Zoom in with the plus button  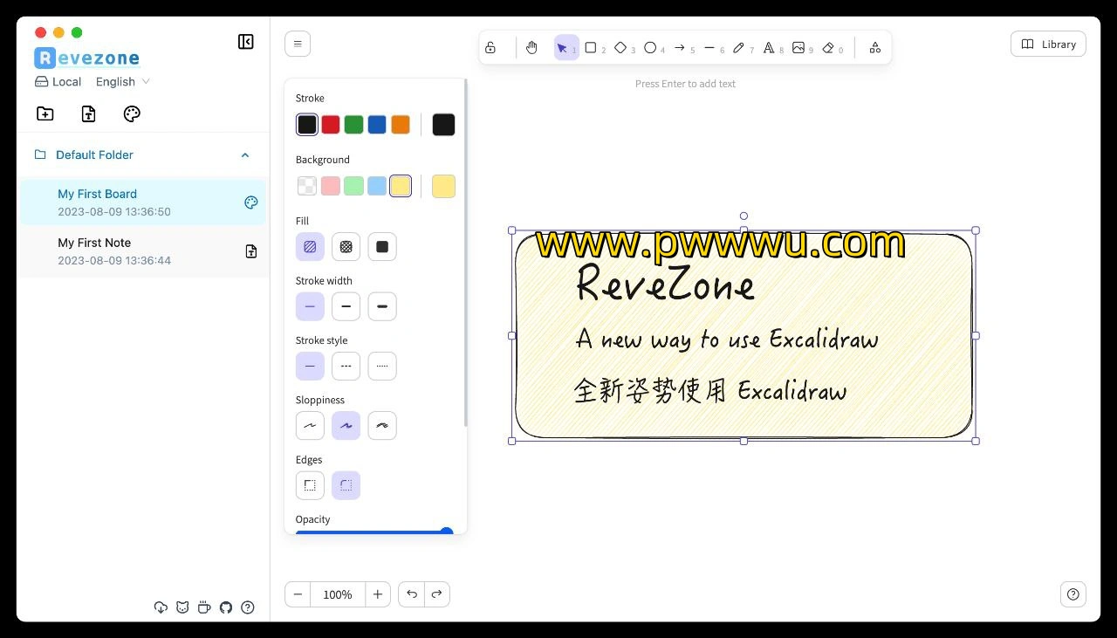click(378, 594)
